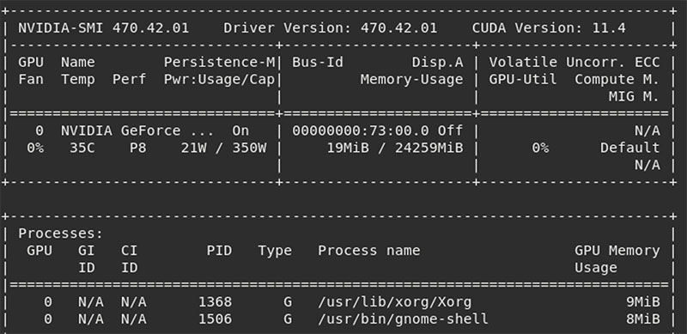Click PID 1506 in process list

pos(216,319)
